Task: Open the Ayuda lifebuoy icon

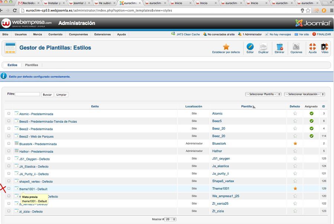Action: point(312,47)
